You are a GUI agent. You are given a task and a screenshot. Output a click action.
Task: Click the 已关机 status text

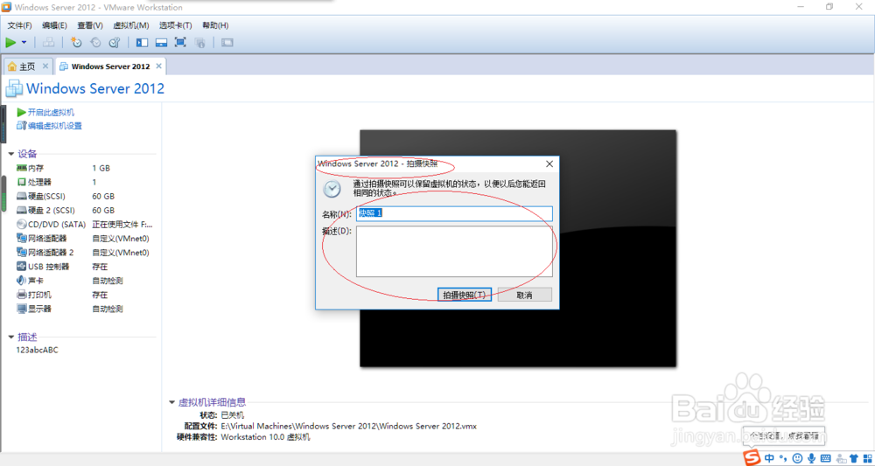232,415
